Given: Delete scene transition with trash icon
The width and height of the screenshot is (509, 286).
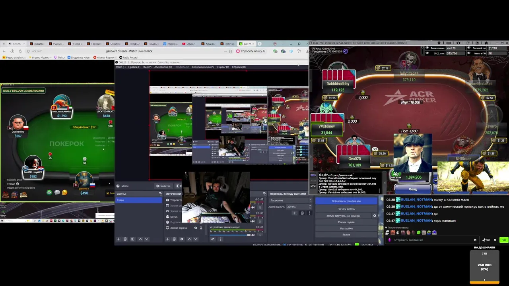Looking at the screenshot, I should [x=302, y=213].
